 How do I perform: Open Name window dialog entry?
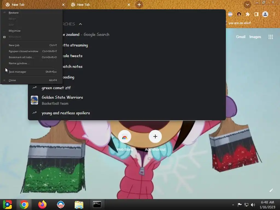tap(31, 63)
